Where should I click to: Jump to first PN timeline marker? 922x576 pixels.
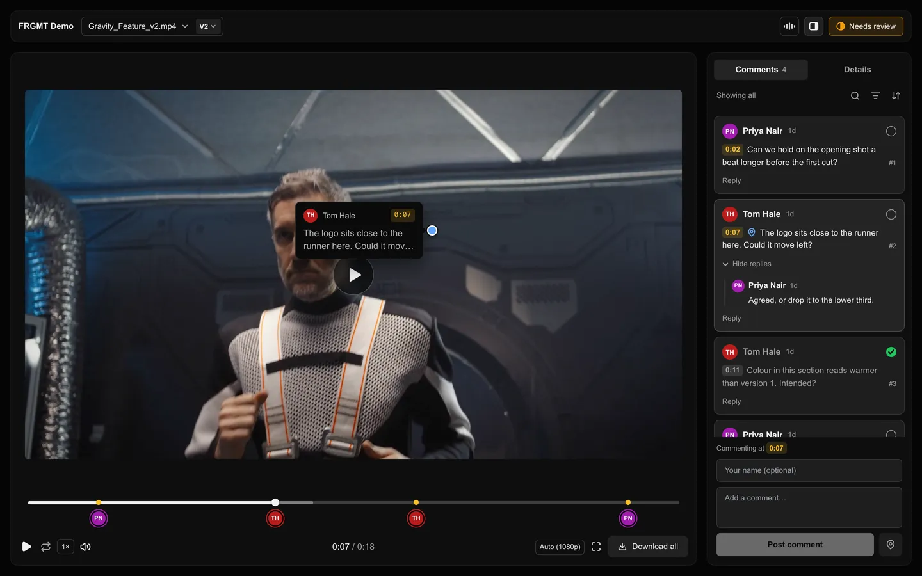tap(99, 518)
